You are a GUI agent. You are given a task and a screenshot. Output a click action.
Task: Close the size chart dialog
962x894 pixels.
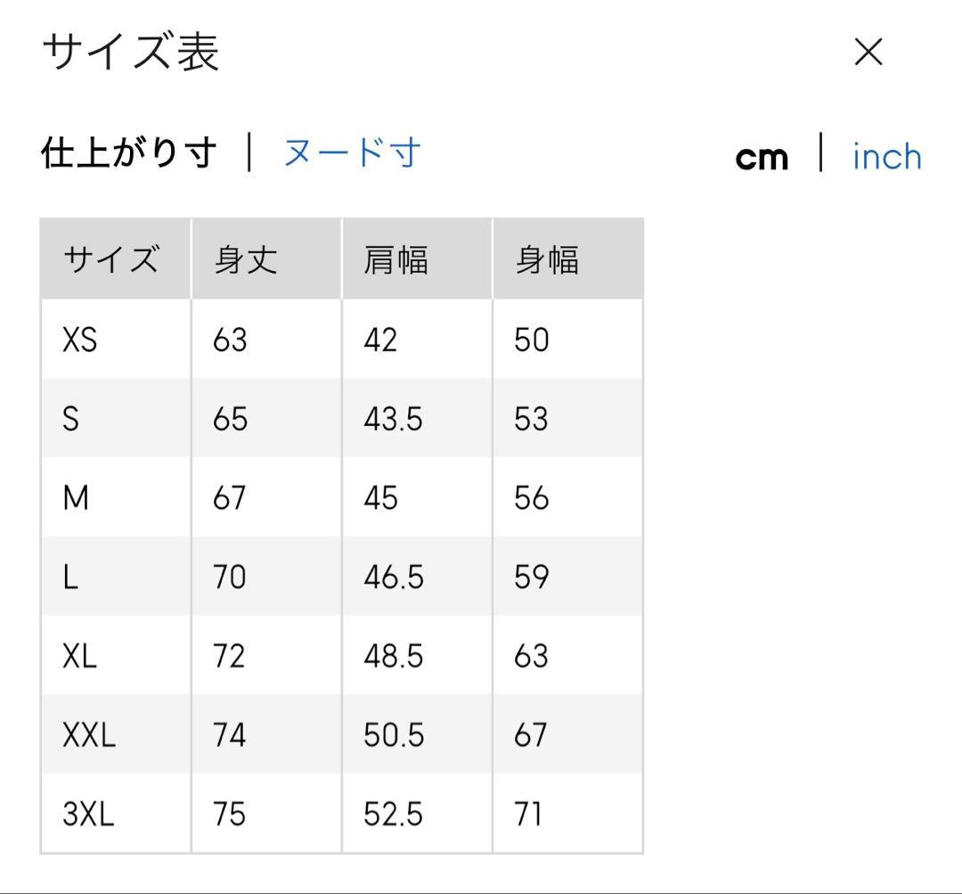tap(868, 53)
